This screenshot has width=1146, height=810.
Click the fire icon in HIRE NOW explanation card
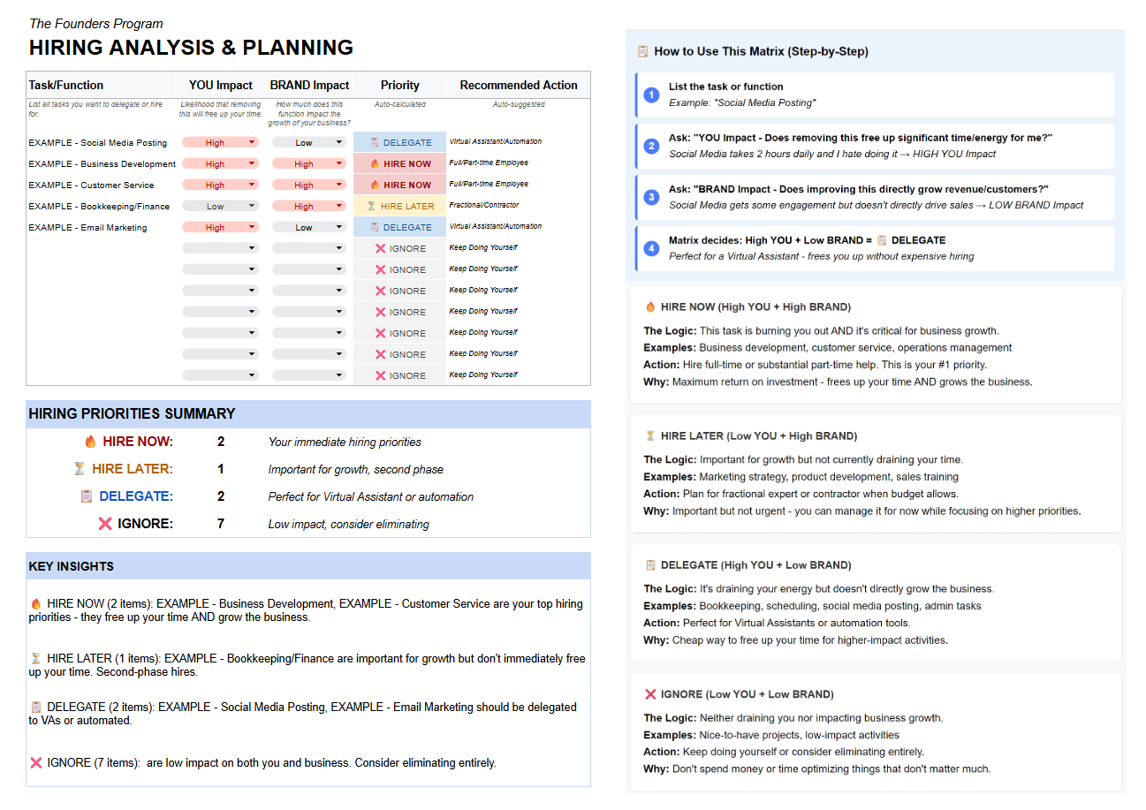click(x=650, y=307)
